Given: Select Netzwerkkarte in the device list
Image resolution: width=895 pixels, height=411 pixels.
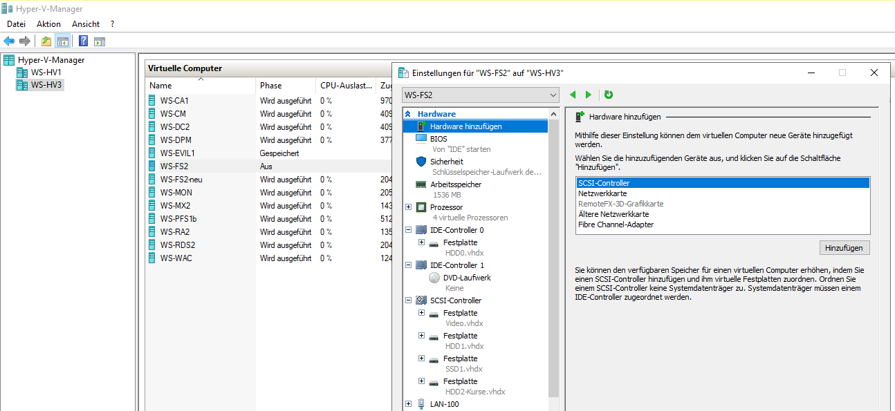Looking at the screenshot, I should click(723, 193).
